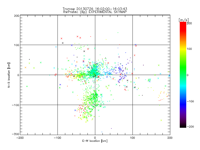Click the y-axis tick label "100"
Image resolution: width=200 pixels, height=150 pixels.
pos(16,45)
